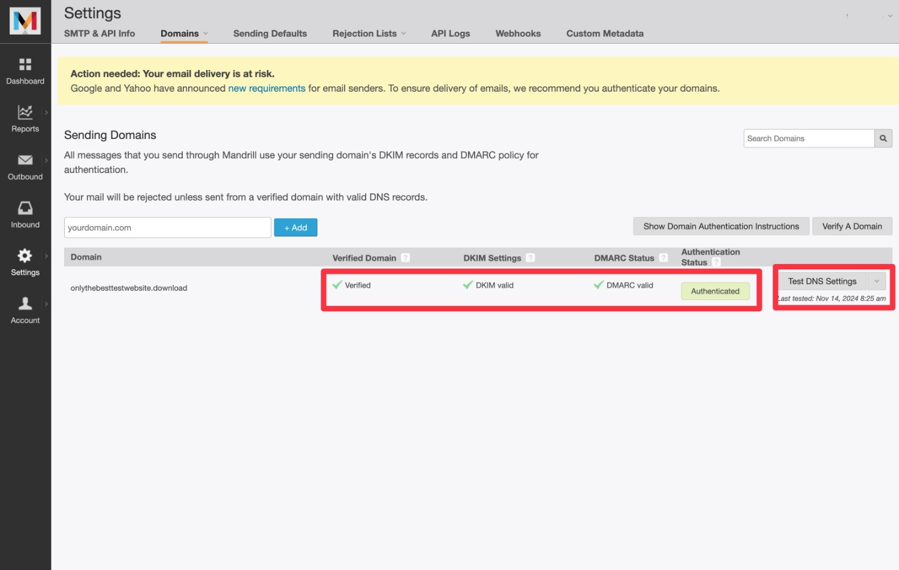Click the Authenticated status badge
899x570 pixels.
715,291
